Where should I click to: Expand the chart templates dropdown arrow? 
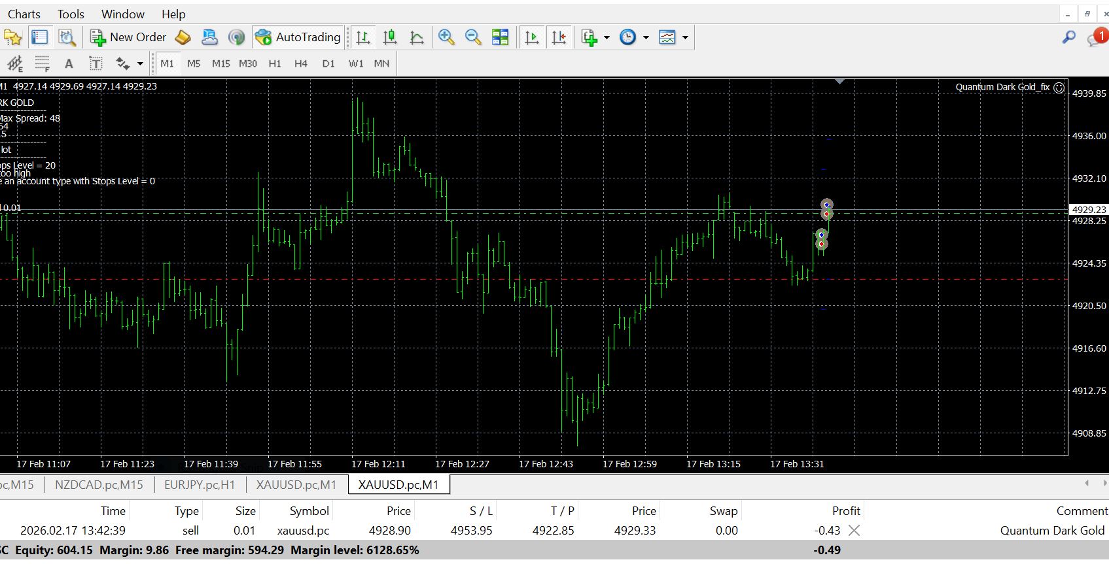coord(685,37)
